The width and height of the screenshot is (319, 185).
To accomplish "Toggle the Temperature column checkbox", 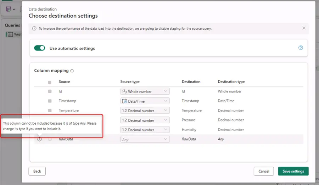I will click(50, 111).
